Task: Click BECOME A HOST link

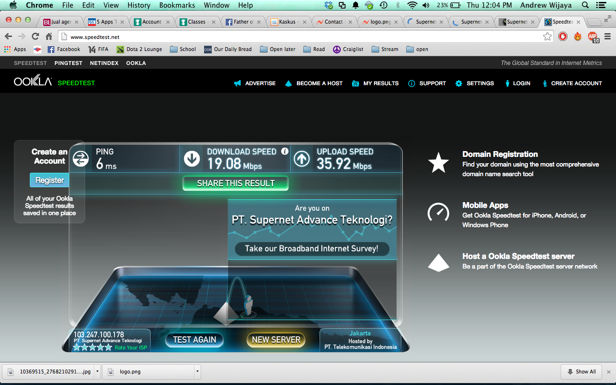Action: coord(314,83)
